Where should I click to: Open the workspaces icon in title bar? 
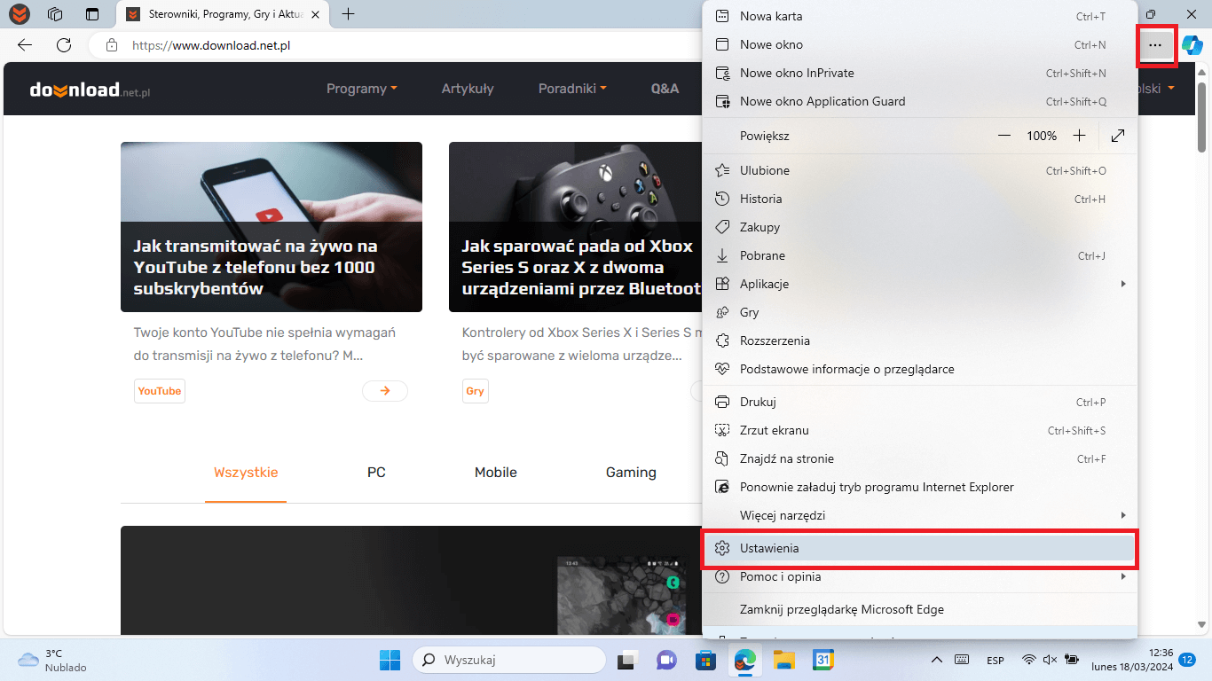coord(55,14)
